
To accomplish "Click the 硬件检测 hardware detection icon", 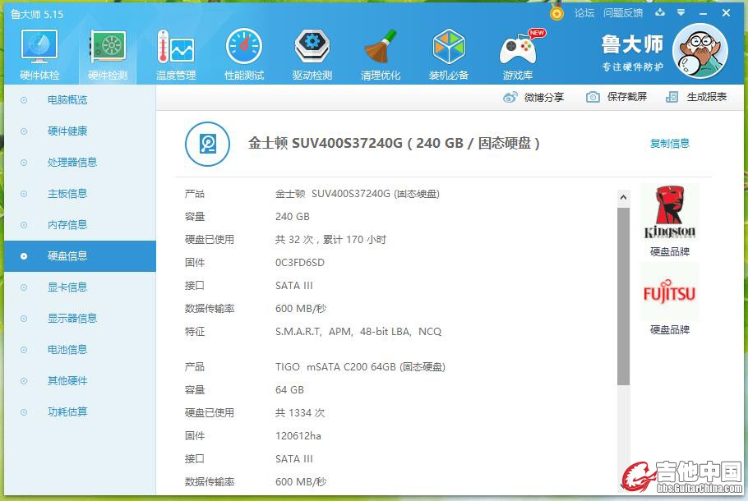I will [x=108, y=49].
